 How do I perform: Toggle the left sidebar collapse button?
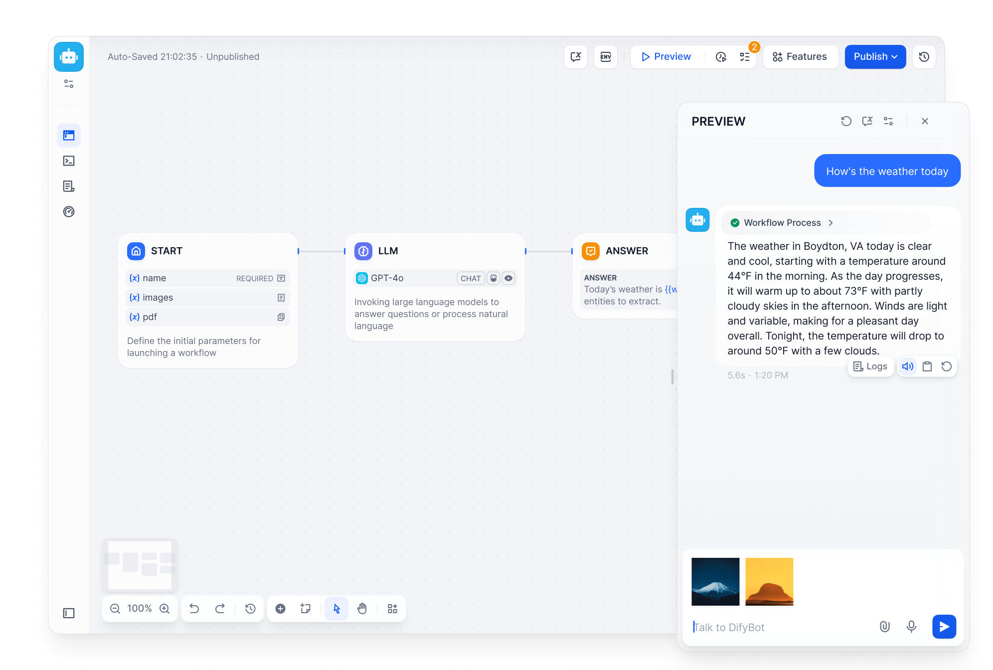pyautogui.click(x=69, y=613)
